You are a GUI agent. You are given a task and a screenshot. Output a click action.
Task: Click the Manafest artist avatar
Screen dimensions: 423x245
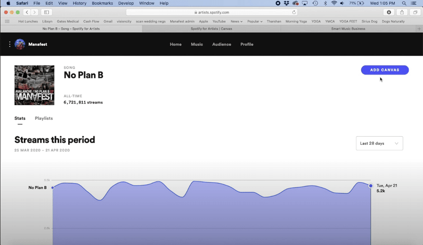tap(20, 44)
